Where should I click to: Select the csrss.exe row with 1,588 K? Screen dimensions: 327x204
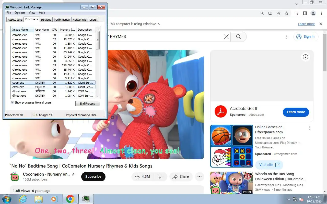point(53,87)
